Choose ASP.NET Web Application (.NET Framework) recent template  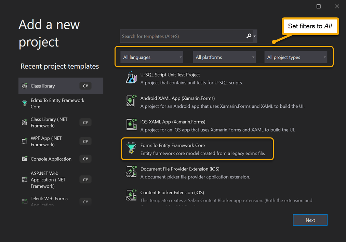[x=61, y=179]
